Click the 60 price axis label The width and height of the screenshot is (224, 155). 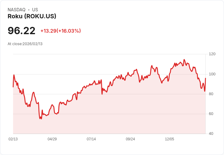[x=211, y=114]
